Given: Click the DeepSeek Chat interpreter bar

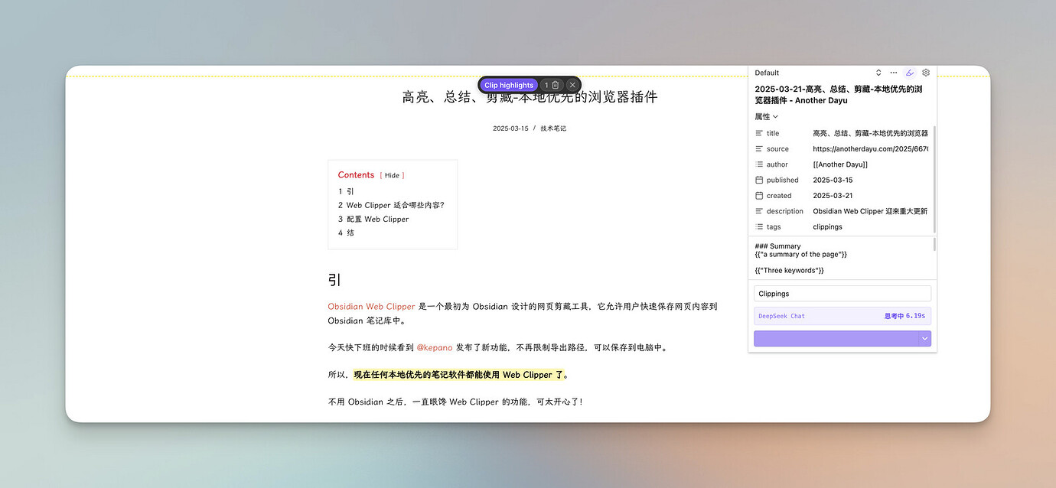Looking at the screenshot, I should coord(843,316).
